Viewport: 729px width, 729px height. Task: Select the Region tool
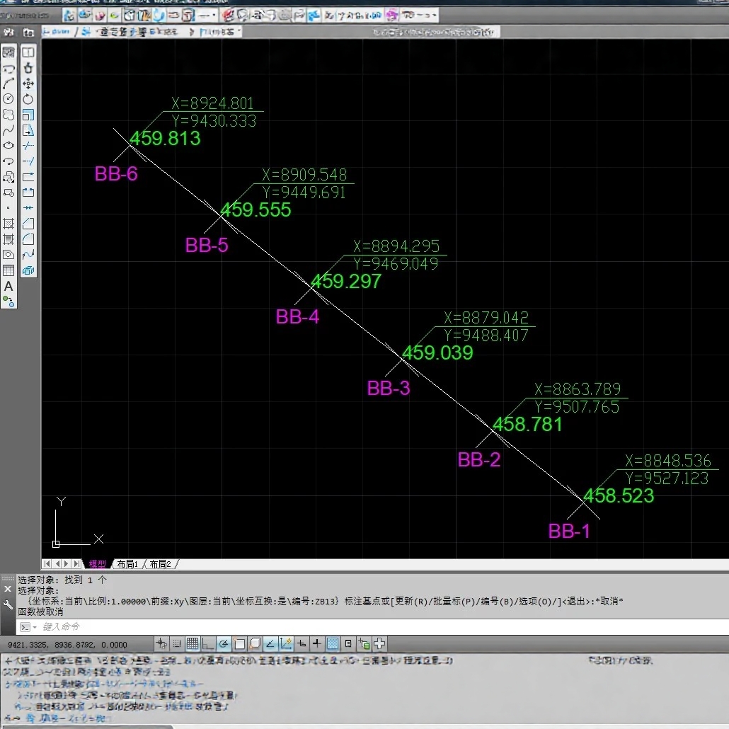tap(8, 255)
